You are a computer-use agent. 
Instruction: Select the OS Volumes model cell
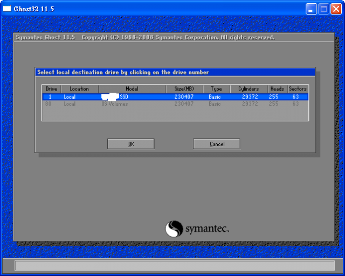click(115, 103)
